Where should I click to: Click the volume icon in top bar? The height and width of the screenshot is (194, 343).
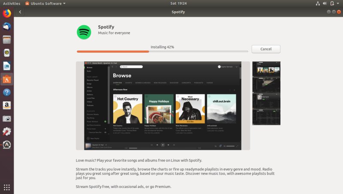325,3
